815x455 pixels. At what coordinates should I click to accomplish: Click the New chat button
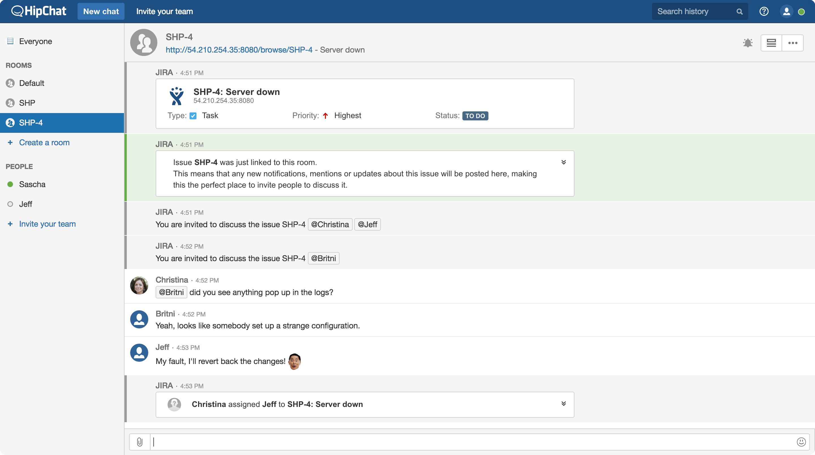(101, 11)
